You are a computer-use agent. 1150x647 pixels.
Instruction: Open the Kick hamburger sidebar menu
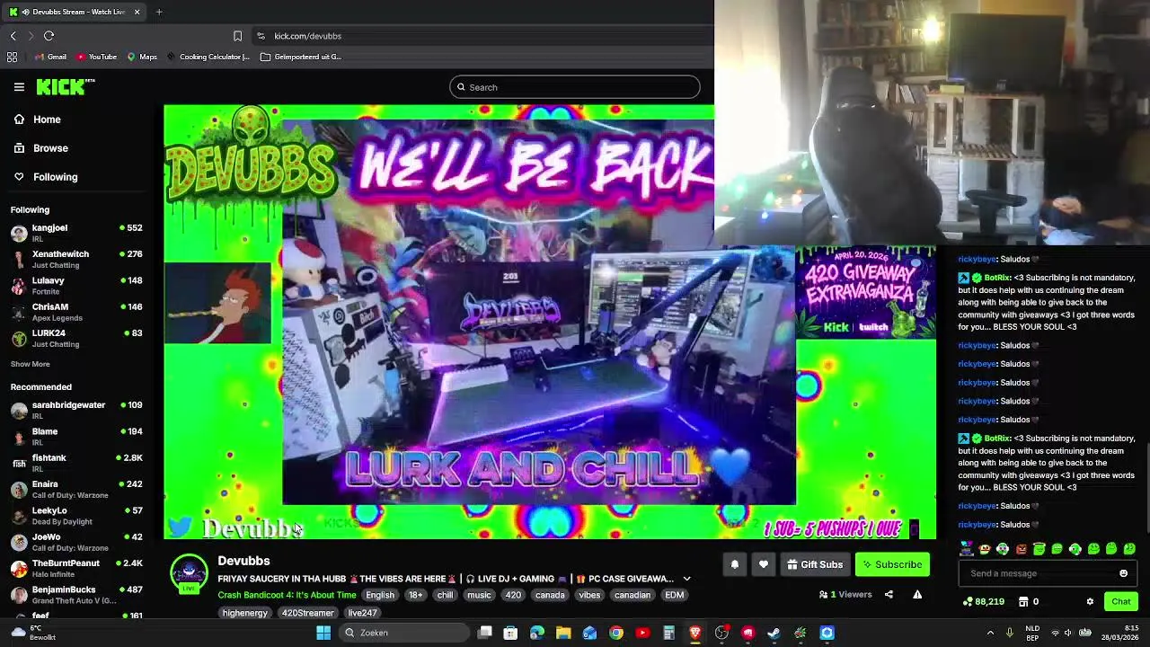coord(19,87)
